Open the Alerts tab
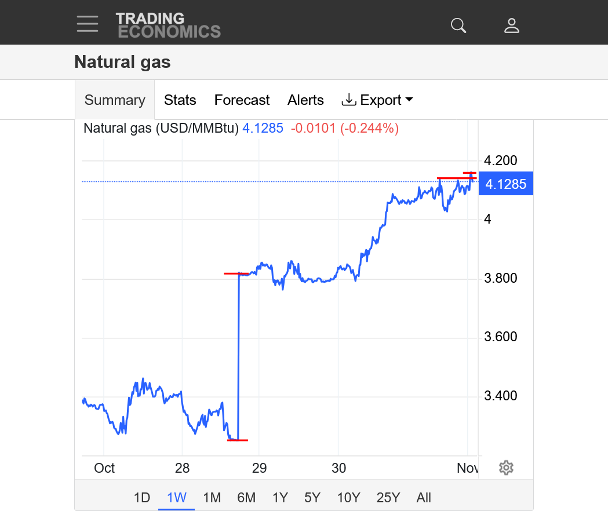This screenshot has height=522, width=608. (305, 100)
